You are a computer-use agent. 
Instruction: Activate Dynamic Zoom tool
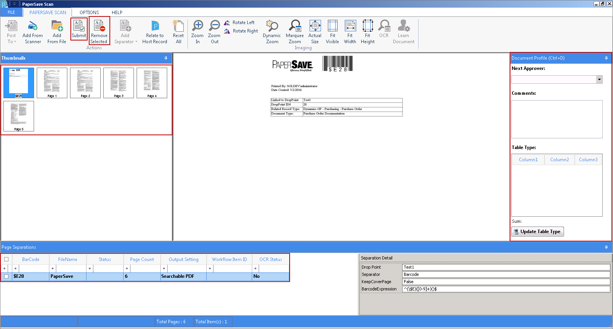coord(272,32)
